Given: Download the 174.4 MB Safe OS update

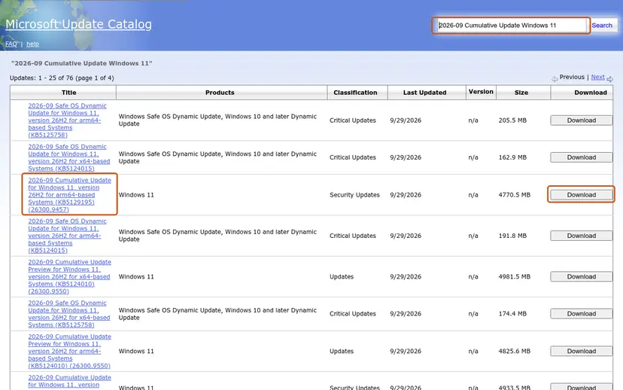Looking at the screenshot, I should [582, 314].
